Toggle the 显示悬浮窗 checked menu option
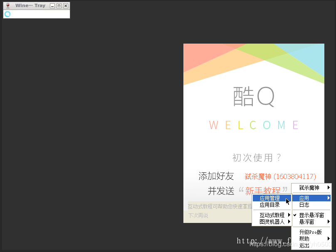The width and height of the screenshot is (336, 252). point(311,215)
